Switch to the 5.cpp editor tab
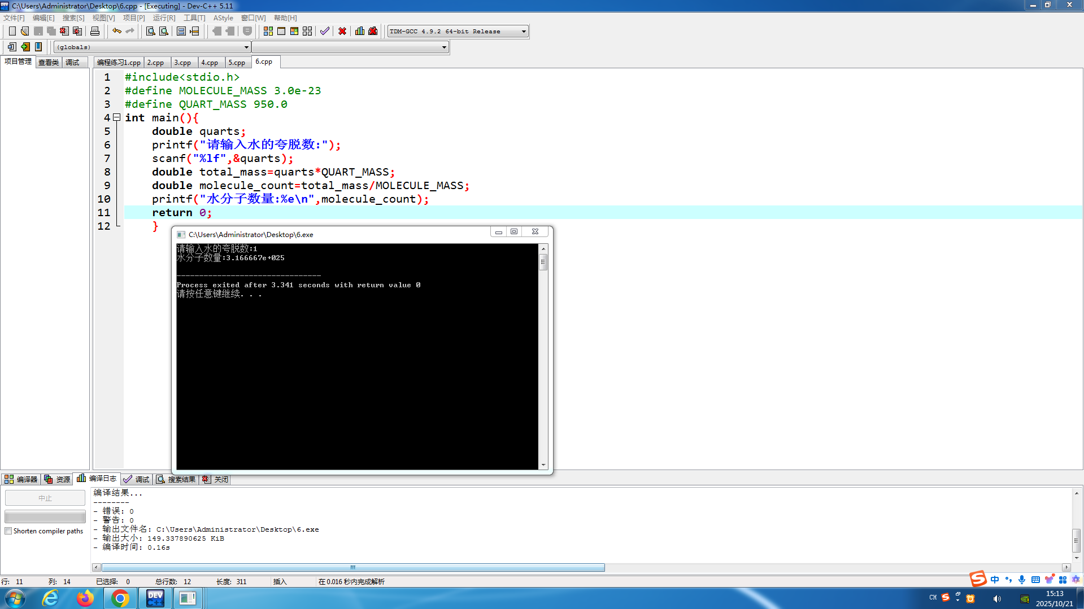 [237, 63]
